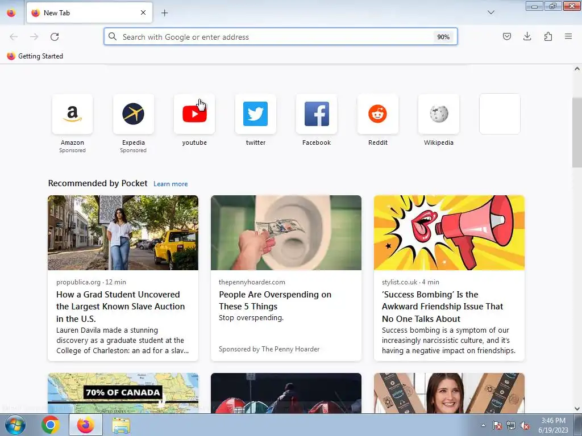Open the 'Success Bombing' article headline
Viewport: 582px width, 436px height.
tap(442, 307)
